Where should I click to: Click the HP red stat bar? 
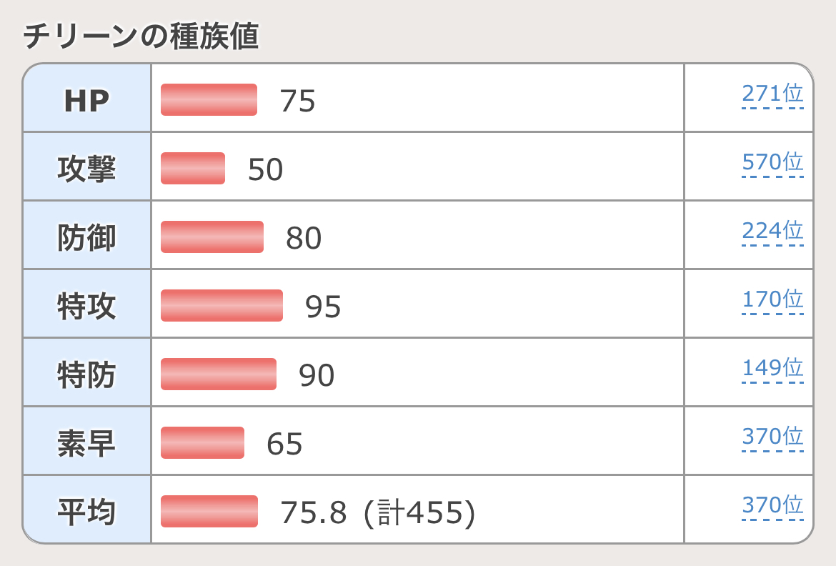pyautogui.click(x=209, y=99)
